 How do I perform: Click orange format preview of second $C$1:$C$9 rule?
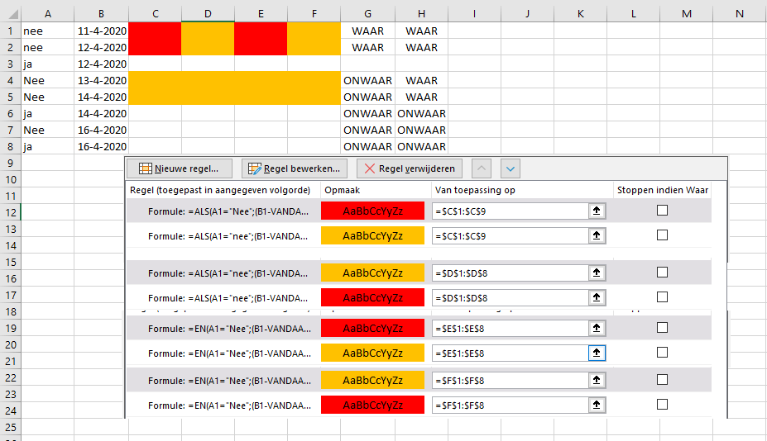click(x=372, y=236)
